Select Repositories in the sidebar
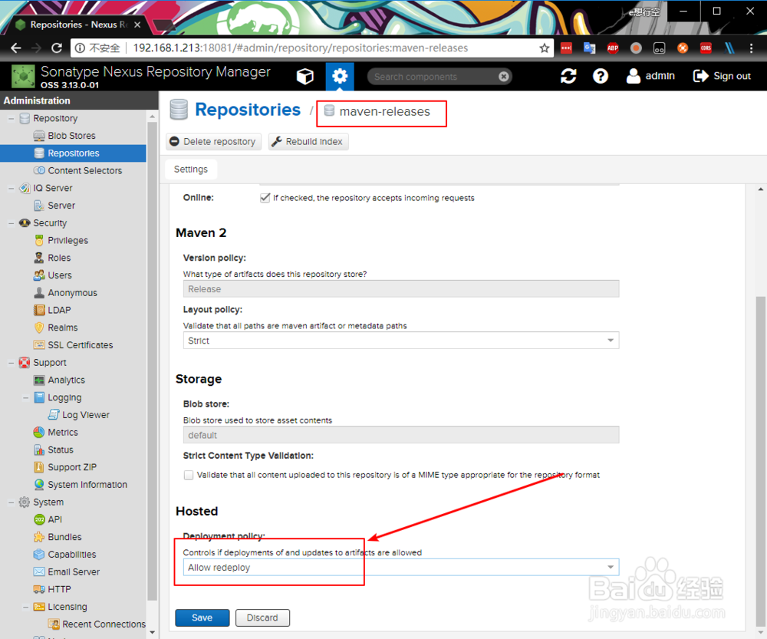The image size is (767, 639). pyautogui.click(x=73, y=153)
